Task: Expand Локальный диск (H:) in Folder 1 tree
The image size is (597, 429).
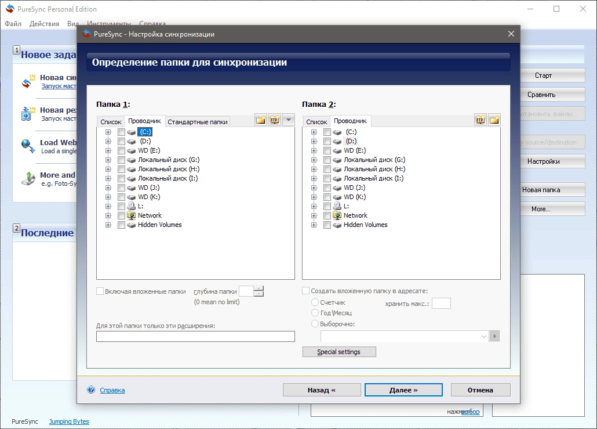Action: tap(108, 169)
